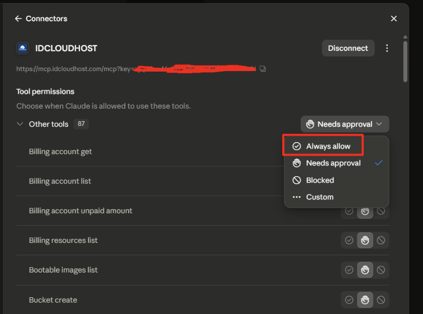The height and width of the screenshot is (314, 423).
Task: Block the Bootable images list tool
Action: (x=381, y=270)
